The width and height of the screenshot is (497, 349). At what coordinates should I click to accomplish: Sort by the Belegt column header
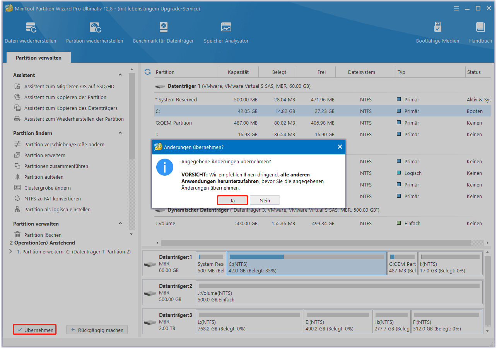click(277, 72)
